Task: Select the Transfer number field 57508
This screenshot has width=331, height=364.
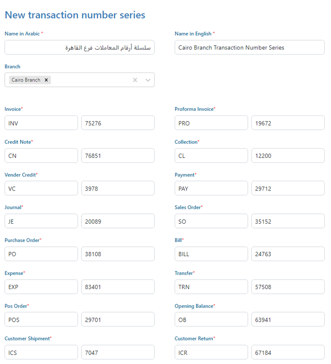Action: pyautogui.click(x=287, y=287)
